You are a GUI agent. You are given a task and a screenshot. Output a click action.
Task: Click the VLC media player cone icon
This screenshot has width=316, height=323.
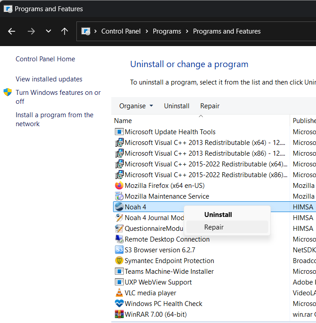click(x=119, y=293)
